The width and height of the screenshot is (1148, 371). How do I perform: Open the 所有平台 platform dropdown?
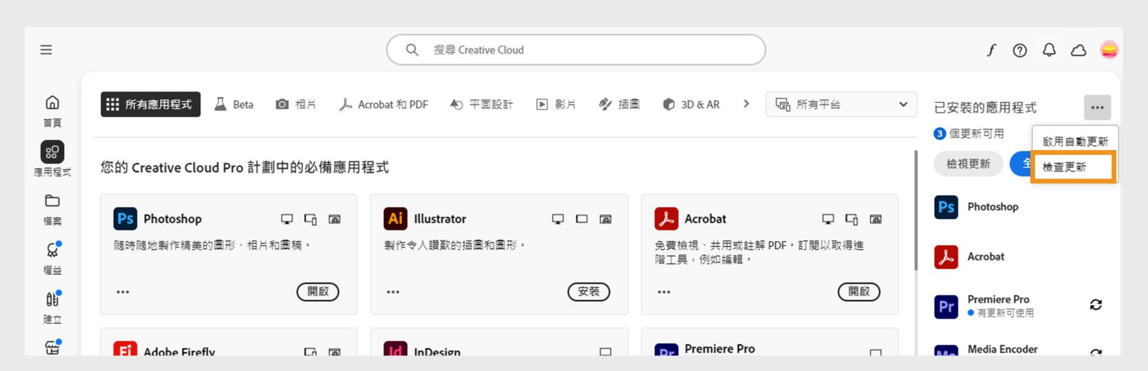(x=841, y=105)
